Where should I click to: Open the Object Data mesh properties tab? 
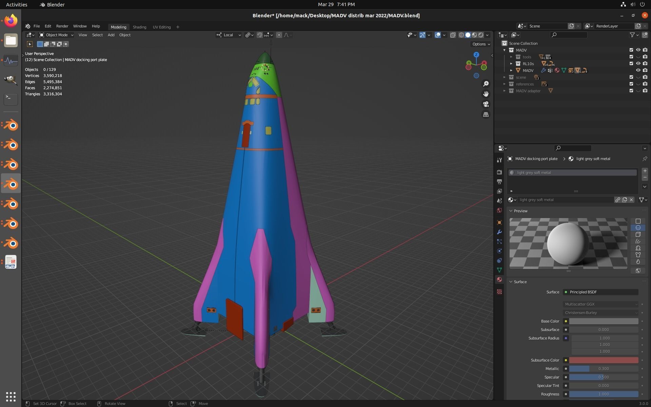(499, 270)
